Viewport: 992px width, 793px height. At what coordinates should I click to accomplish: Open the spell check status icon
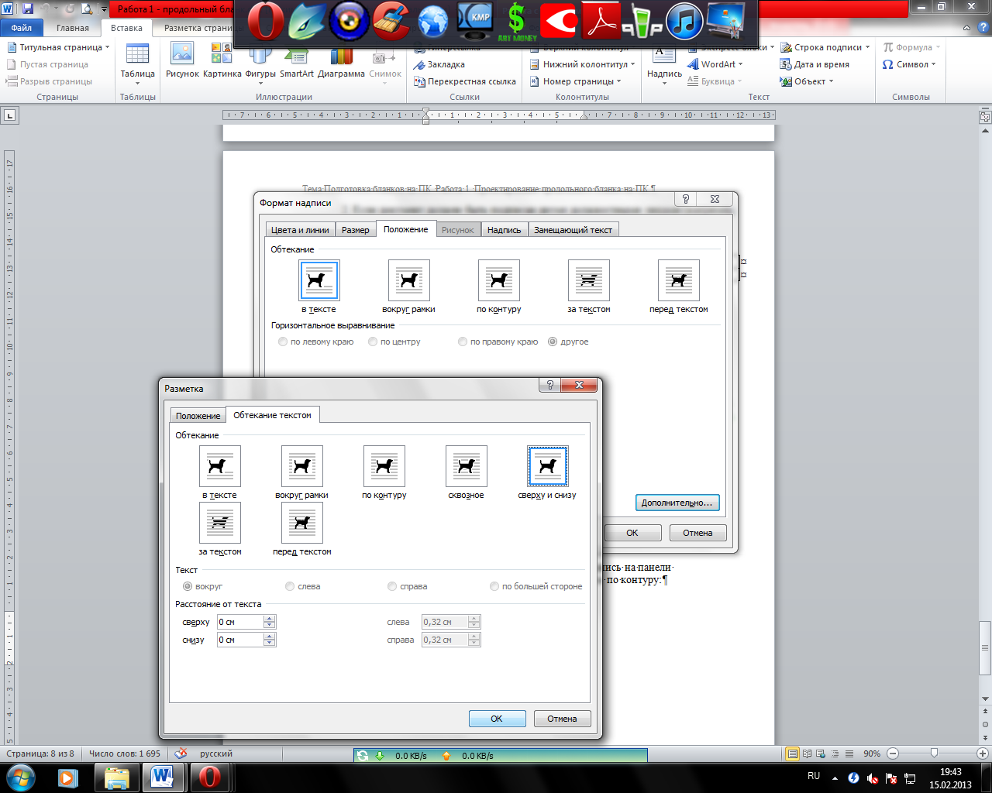(181, 754)
